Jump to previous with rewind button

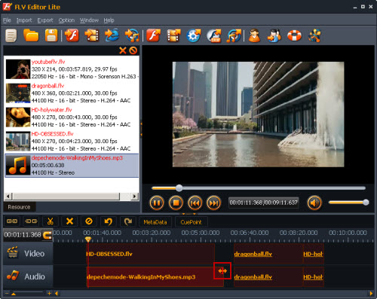pyautogui.click(x=195, y=203)
